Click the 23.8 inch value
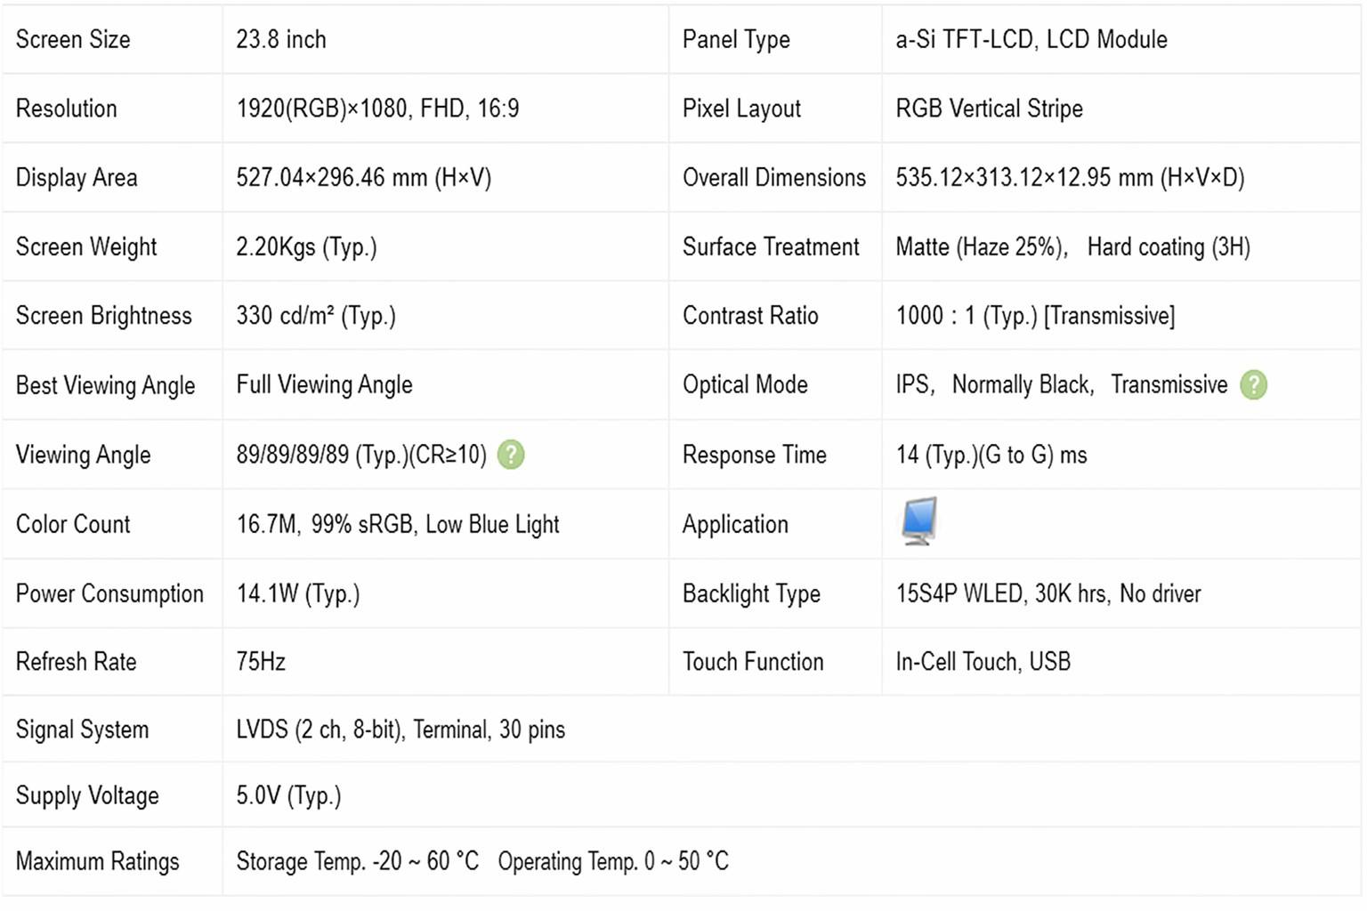 [281, 40]
